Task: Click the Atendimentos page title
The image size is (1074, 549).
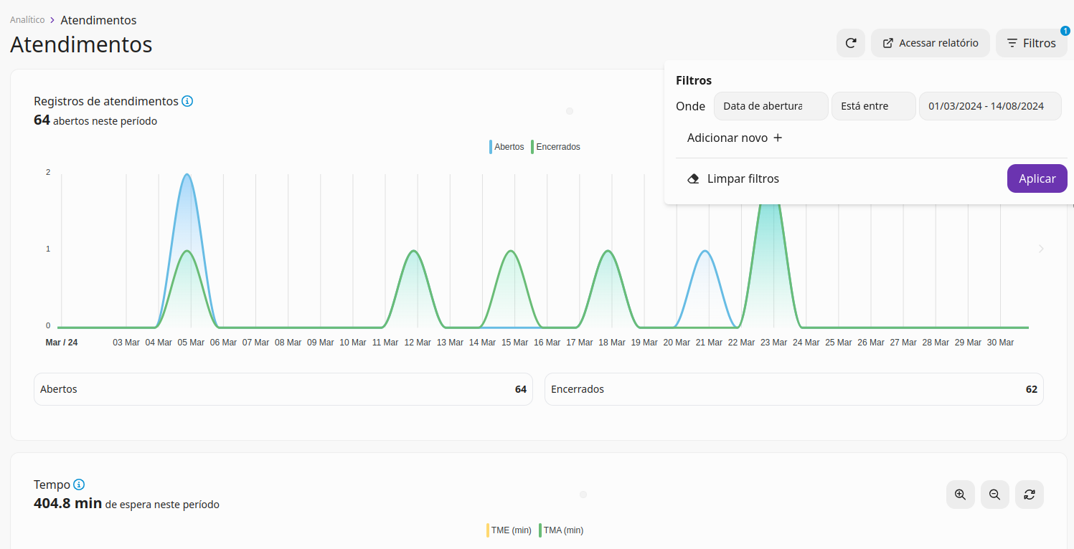Action: coord(81,44)
